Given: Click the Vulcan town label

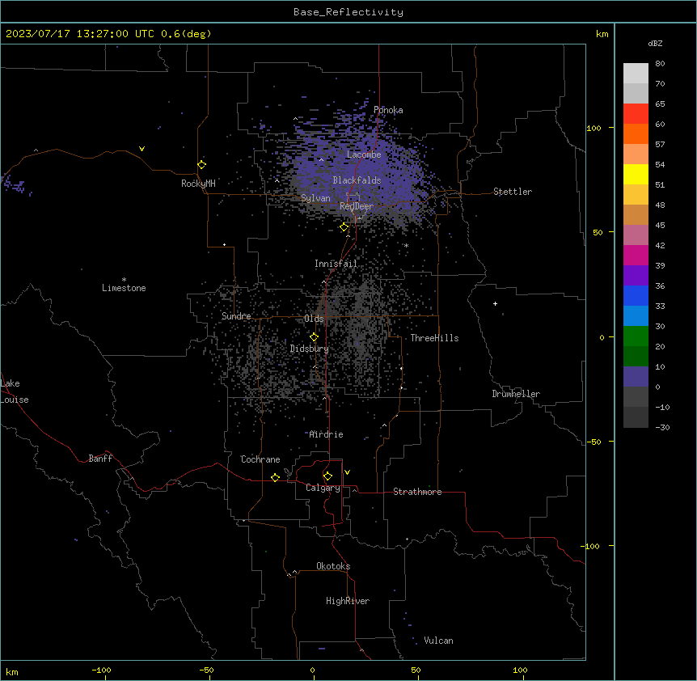Looking at the screenshot, I should coord(439,641).
